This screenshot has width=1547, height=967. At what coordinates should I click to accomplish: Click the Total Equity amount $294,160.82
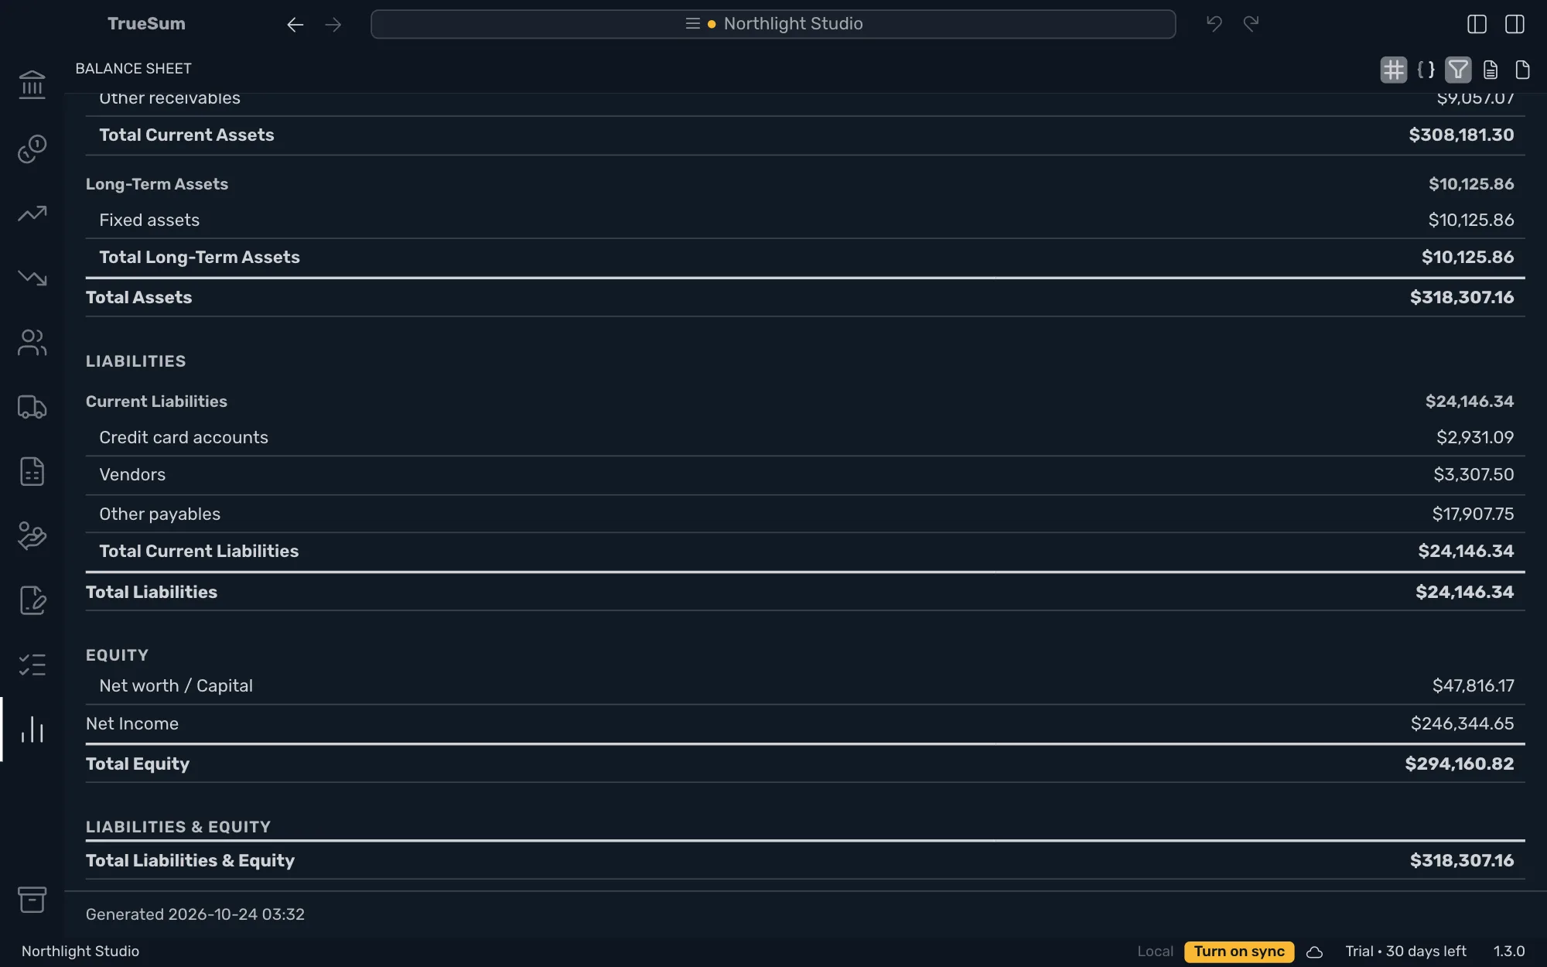point(1459,764)
